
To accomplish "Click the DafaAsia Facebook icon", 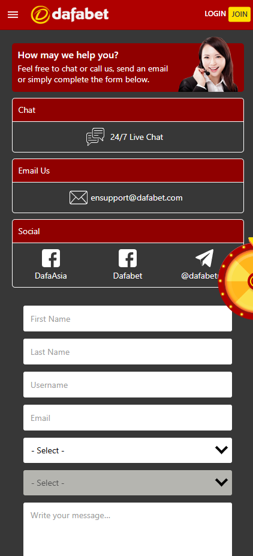I will tap(51, 258).
